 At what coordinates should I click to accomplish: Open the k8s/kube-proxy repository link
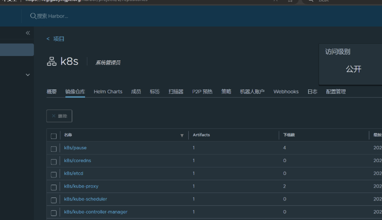point(81,186)
